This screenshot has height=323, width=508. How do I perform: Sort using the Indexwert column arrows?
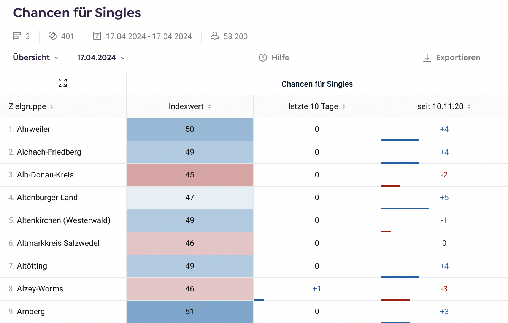pyautogui.click(x=210, y=107)
